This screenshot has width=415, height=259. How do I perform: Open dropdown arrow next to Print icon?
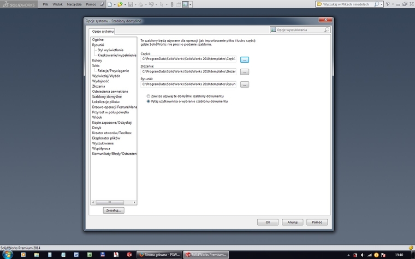coord(146,4)
